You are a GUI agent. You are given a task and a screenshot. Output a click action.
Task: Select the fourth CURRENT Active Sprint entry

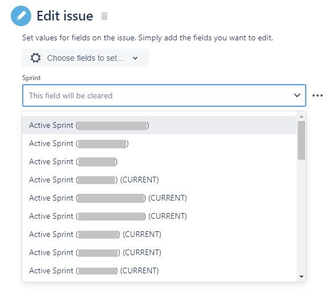click(x=160, y=234)
